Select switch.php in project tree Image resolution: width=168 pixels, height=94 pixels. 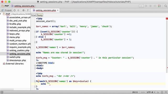13,57
